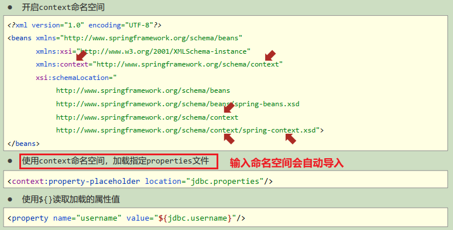Click 'context:property-placeholder' tag name
The image size is (453, 230).
click(x=76, y=182)
